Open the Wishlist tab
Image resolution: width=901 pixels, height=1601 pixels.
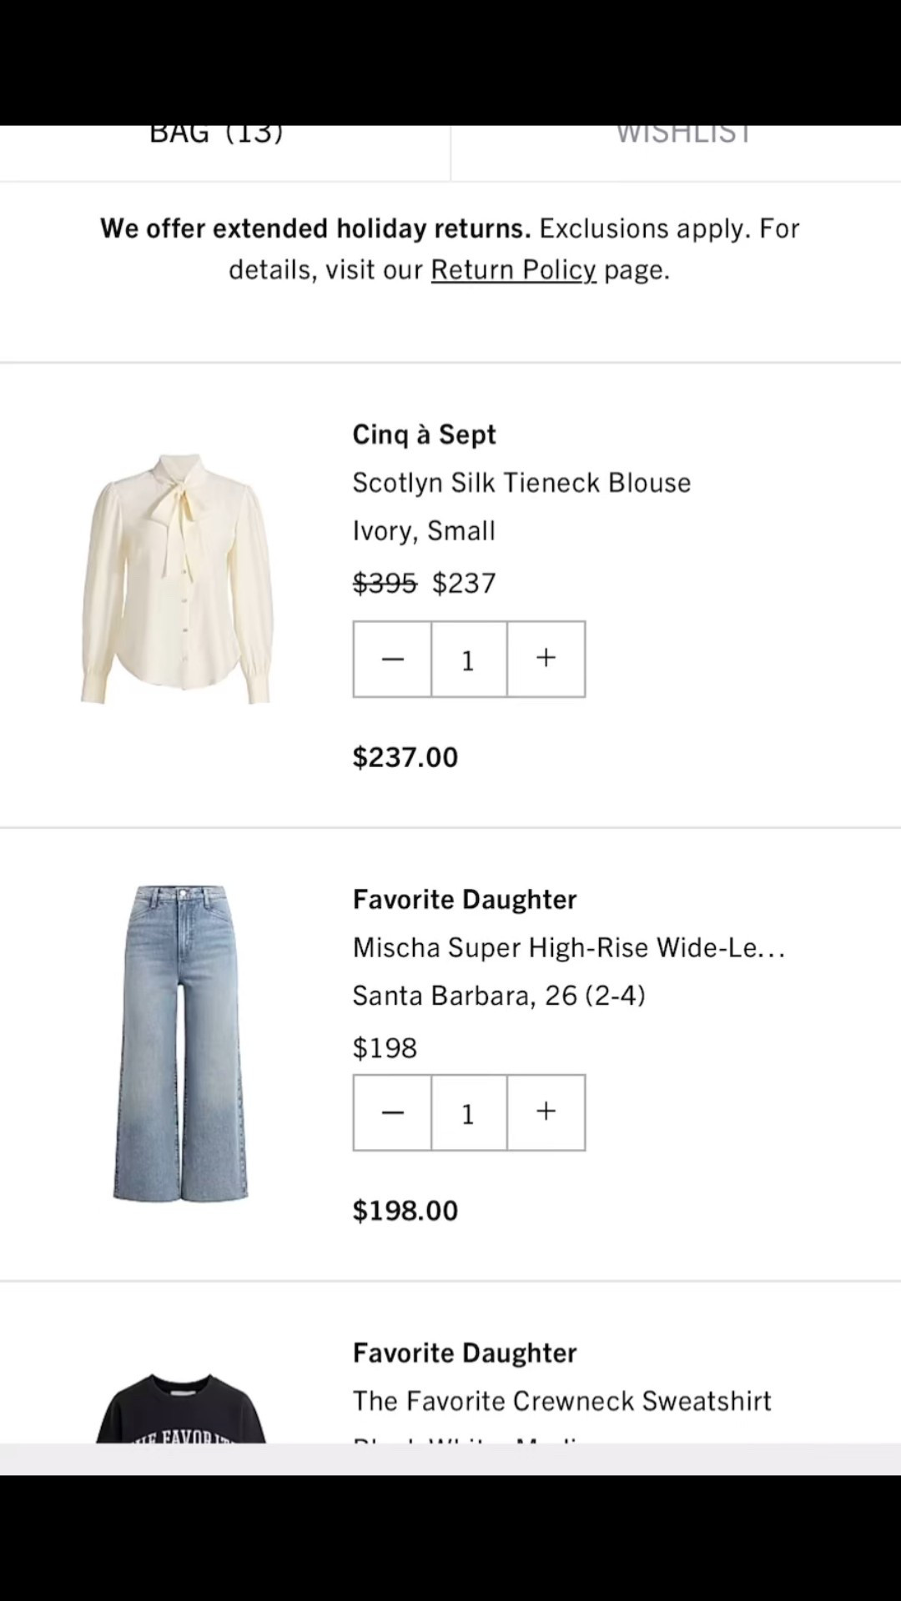coord(684,135)
